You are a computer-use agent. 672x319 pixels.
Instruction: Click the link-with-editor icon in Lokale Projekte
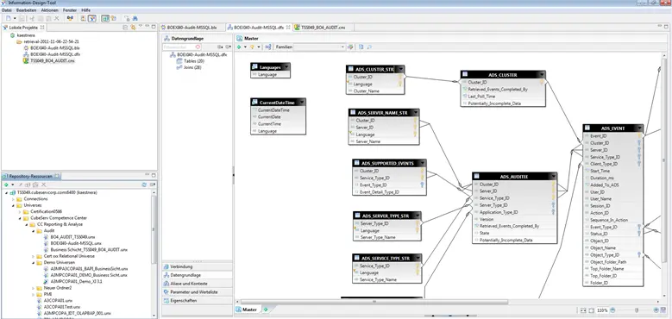(x=133, y=28)
